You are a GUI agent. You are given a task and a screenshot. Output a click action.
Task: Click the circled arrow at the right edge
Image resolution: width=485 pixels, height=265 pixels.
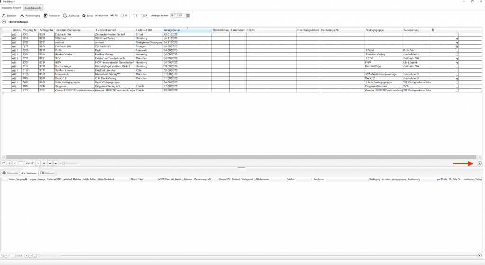[x=480, y=164]
